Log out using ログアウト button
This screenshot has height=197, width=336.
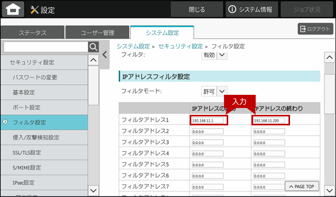[x=315, y=29]
